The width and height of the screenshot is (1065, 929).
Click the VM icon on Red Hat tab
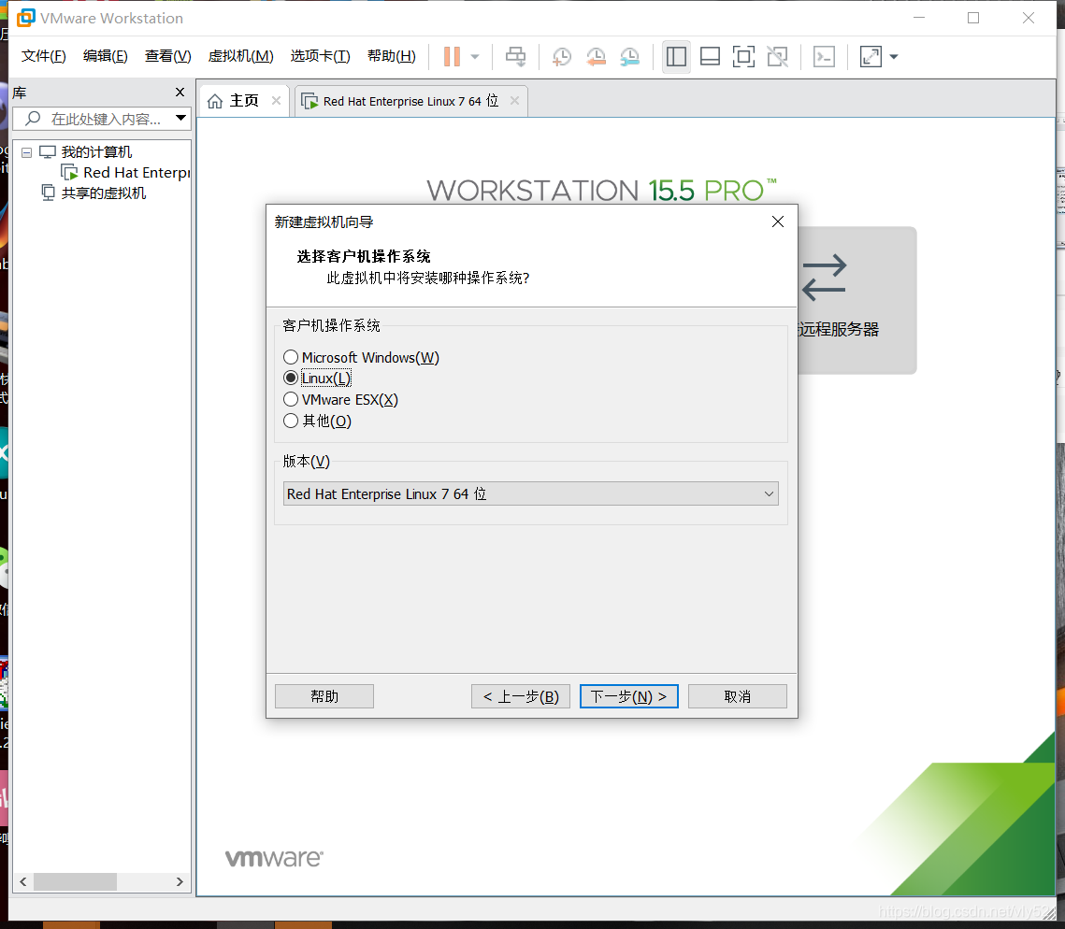(x=309, y=101)
